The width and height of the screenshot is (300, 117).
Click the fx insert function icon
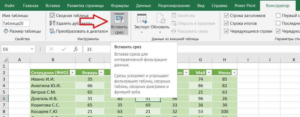click(x=76, y=49)
